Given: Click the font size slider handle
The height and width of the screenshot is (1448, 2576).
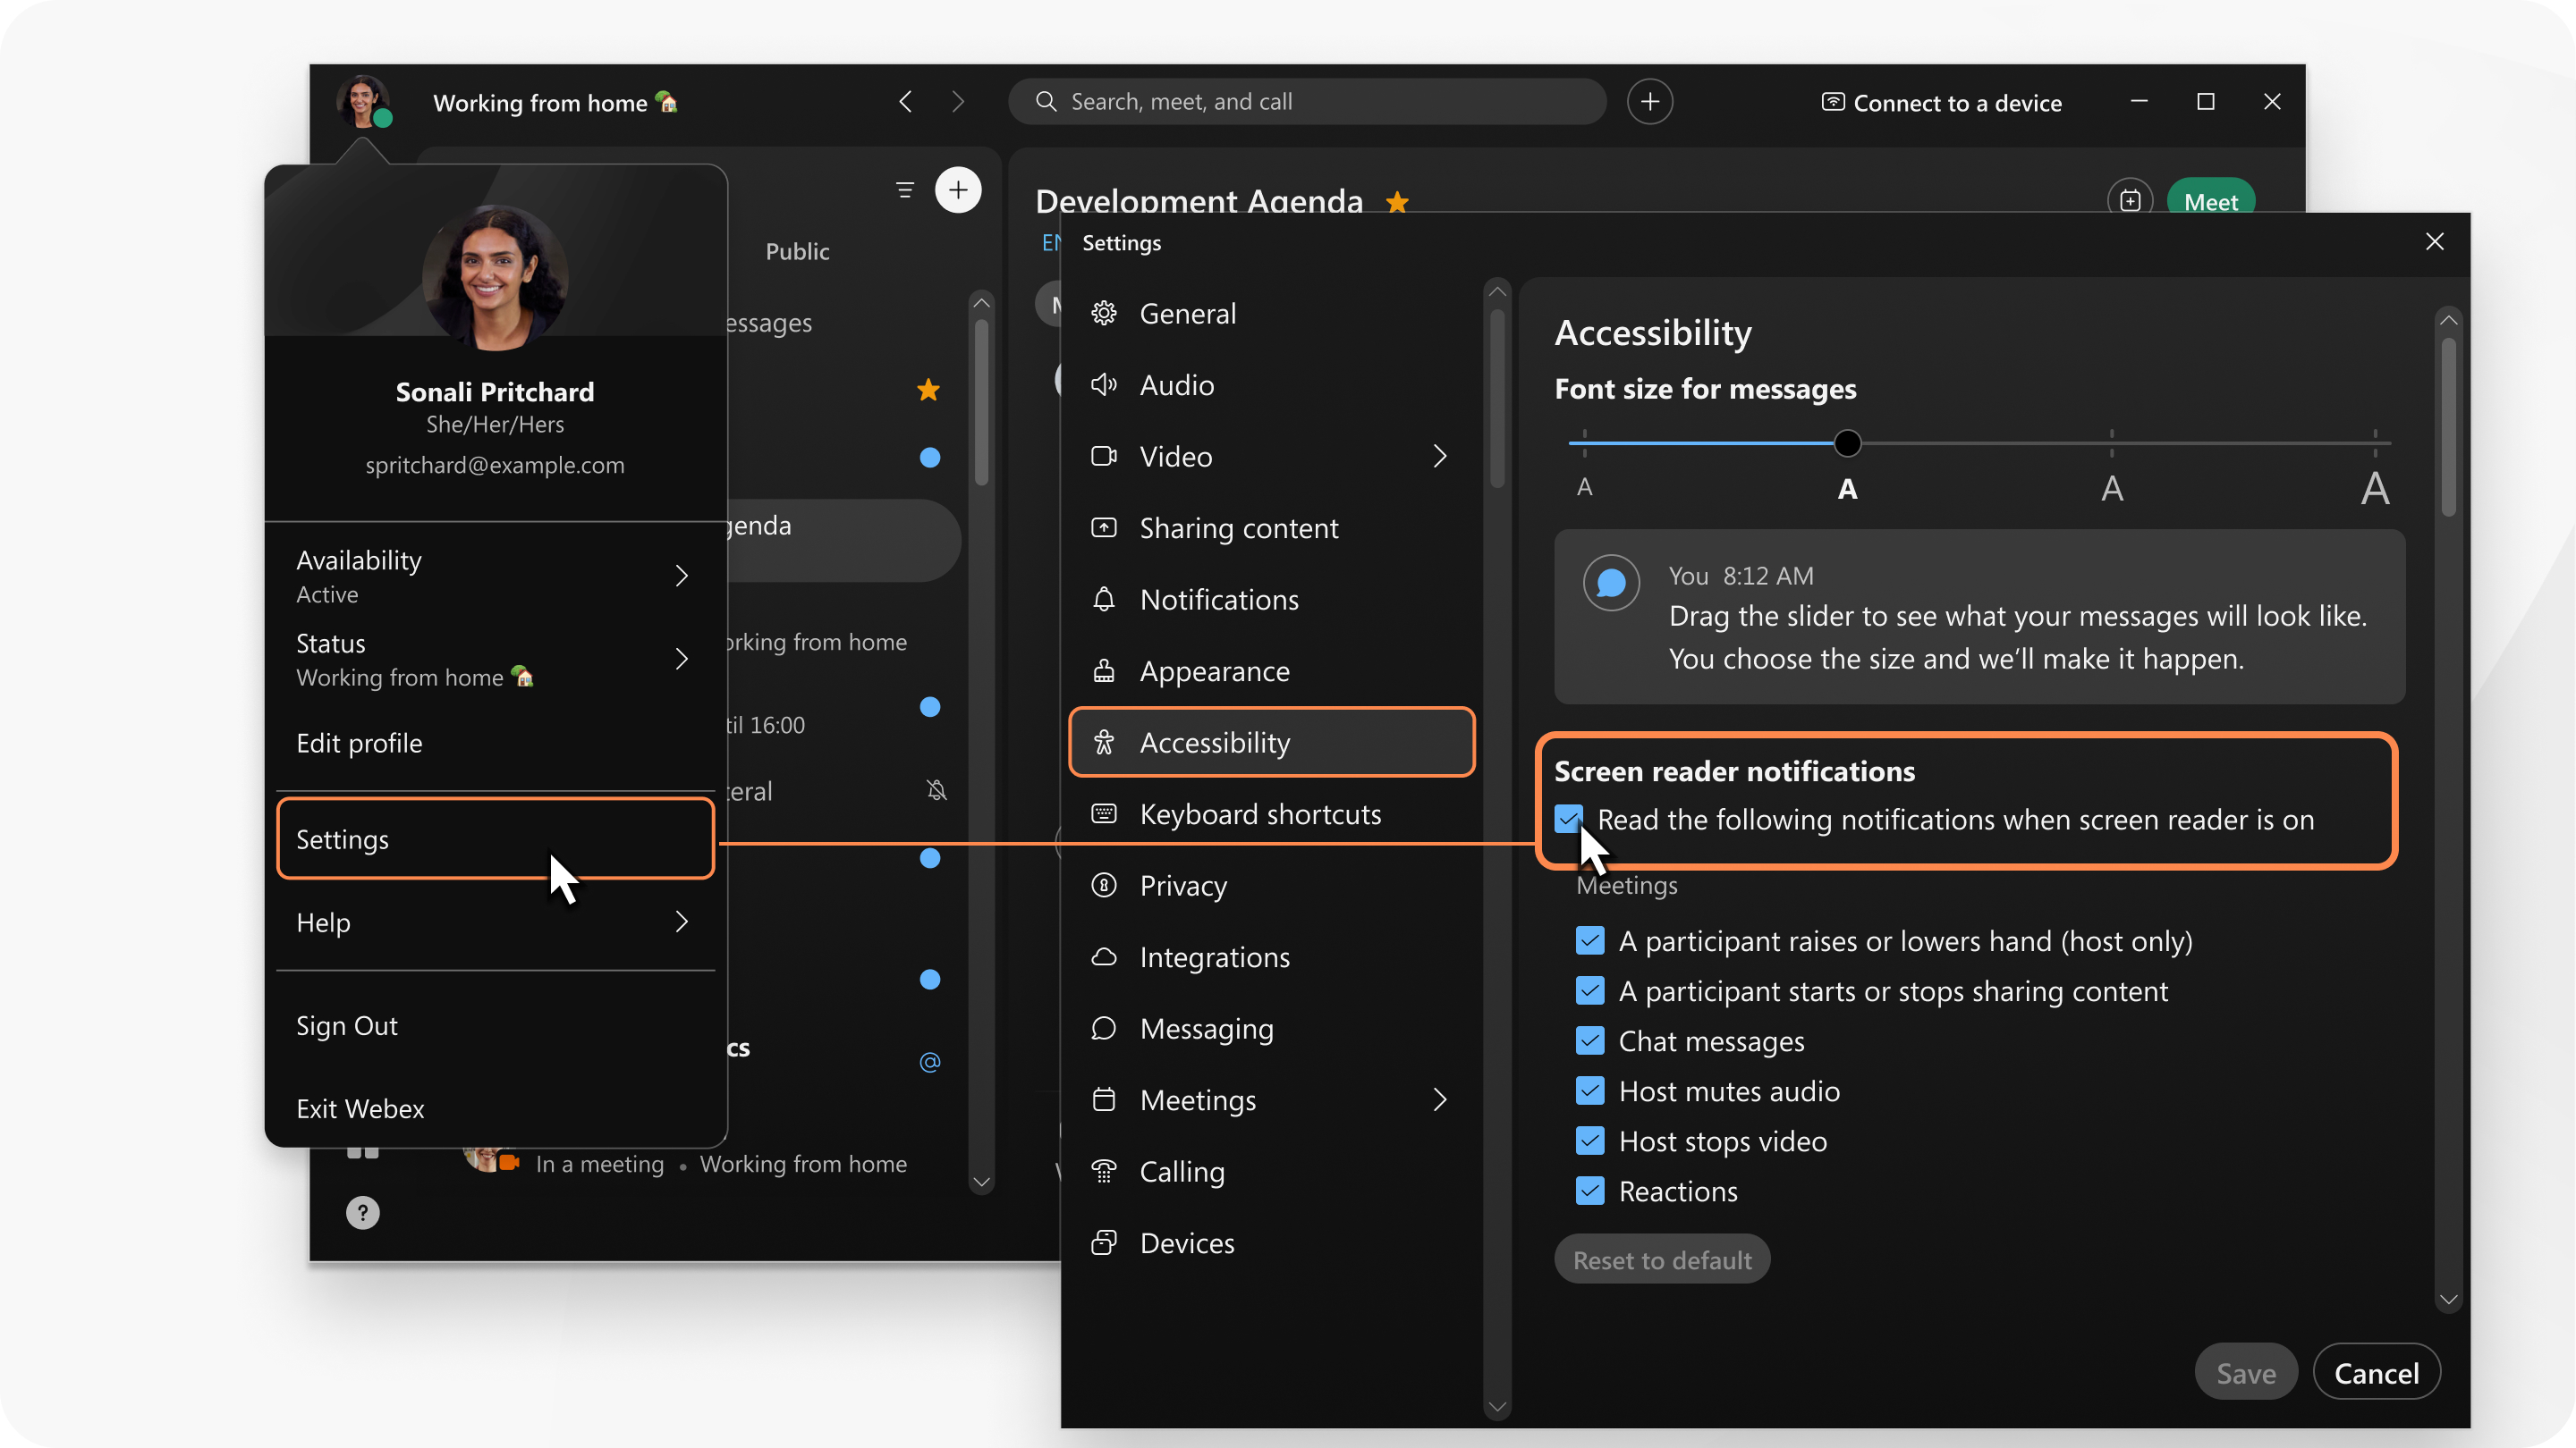Looking at the screenshot, I should click(x=1847, y=443).
